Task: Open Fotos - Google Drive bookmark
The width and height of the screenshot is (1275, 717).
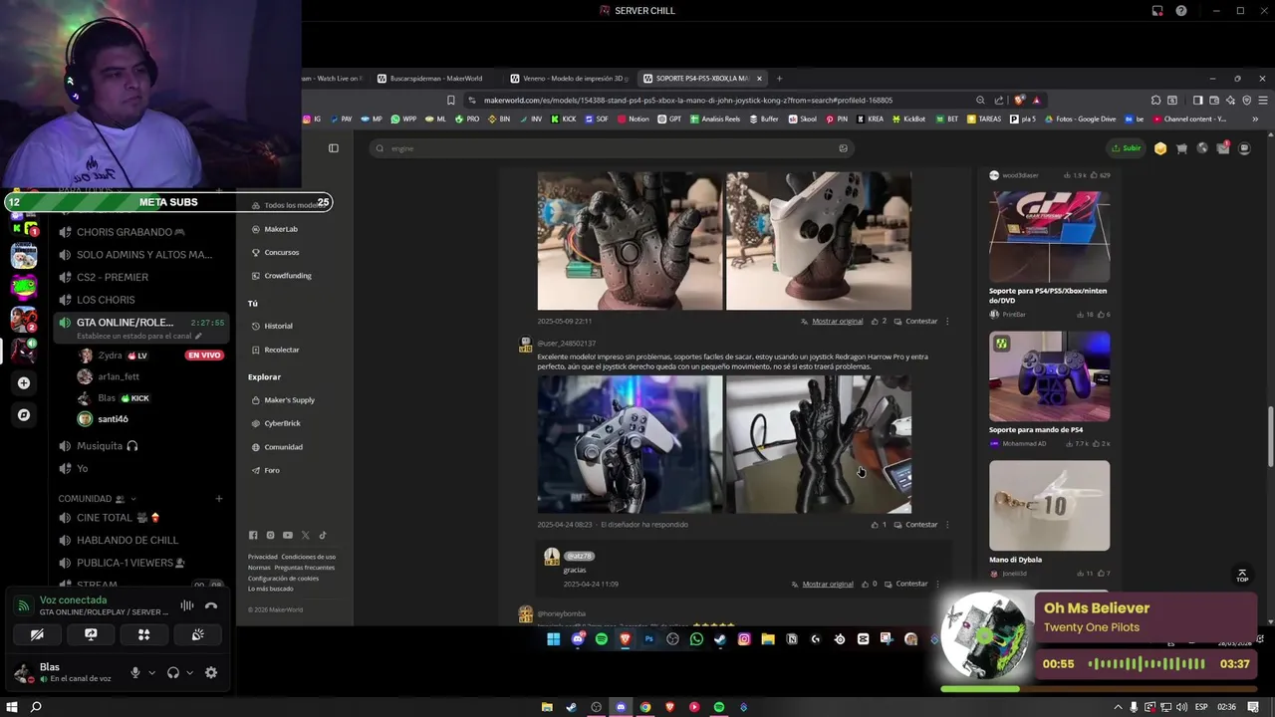Action: pyautogui.click(x=1080, y=119)
